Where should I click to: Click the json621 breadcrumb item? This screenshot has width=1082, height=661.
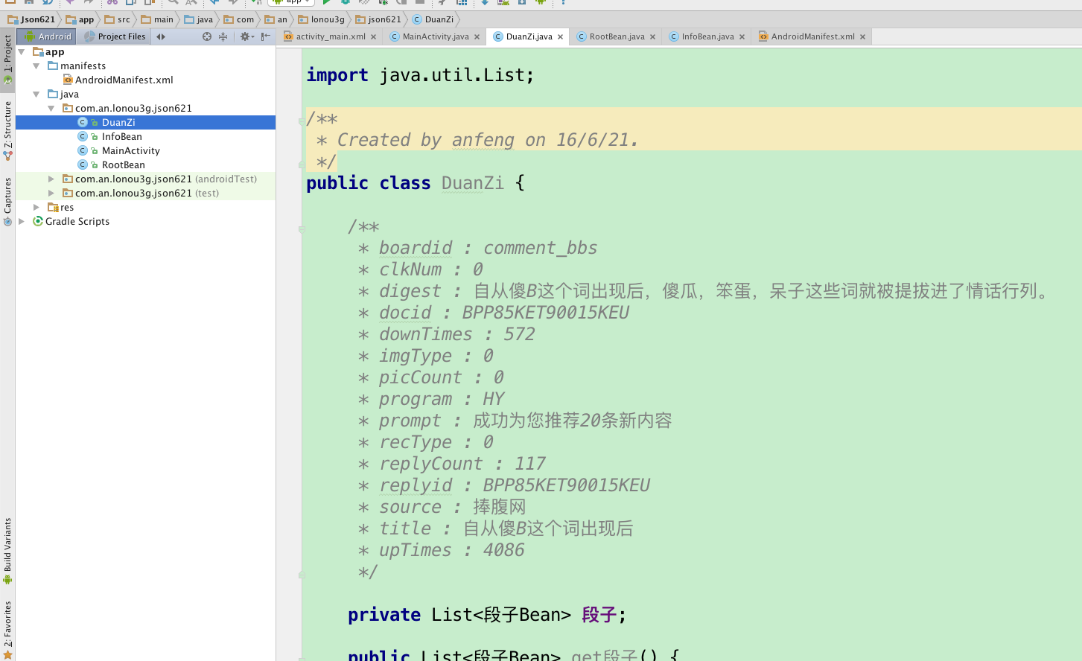[x=378, y=19]
